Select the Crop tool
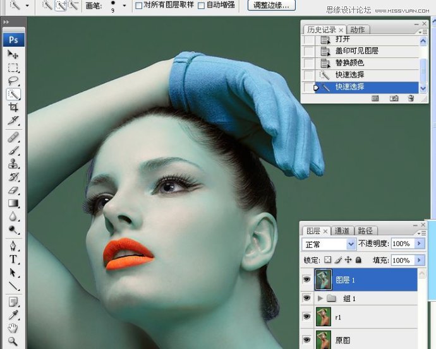 coord(13,107)
